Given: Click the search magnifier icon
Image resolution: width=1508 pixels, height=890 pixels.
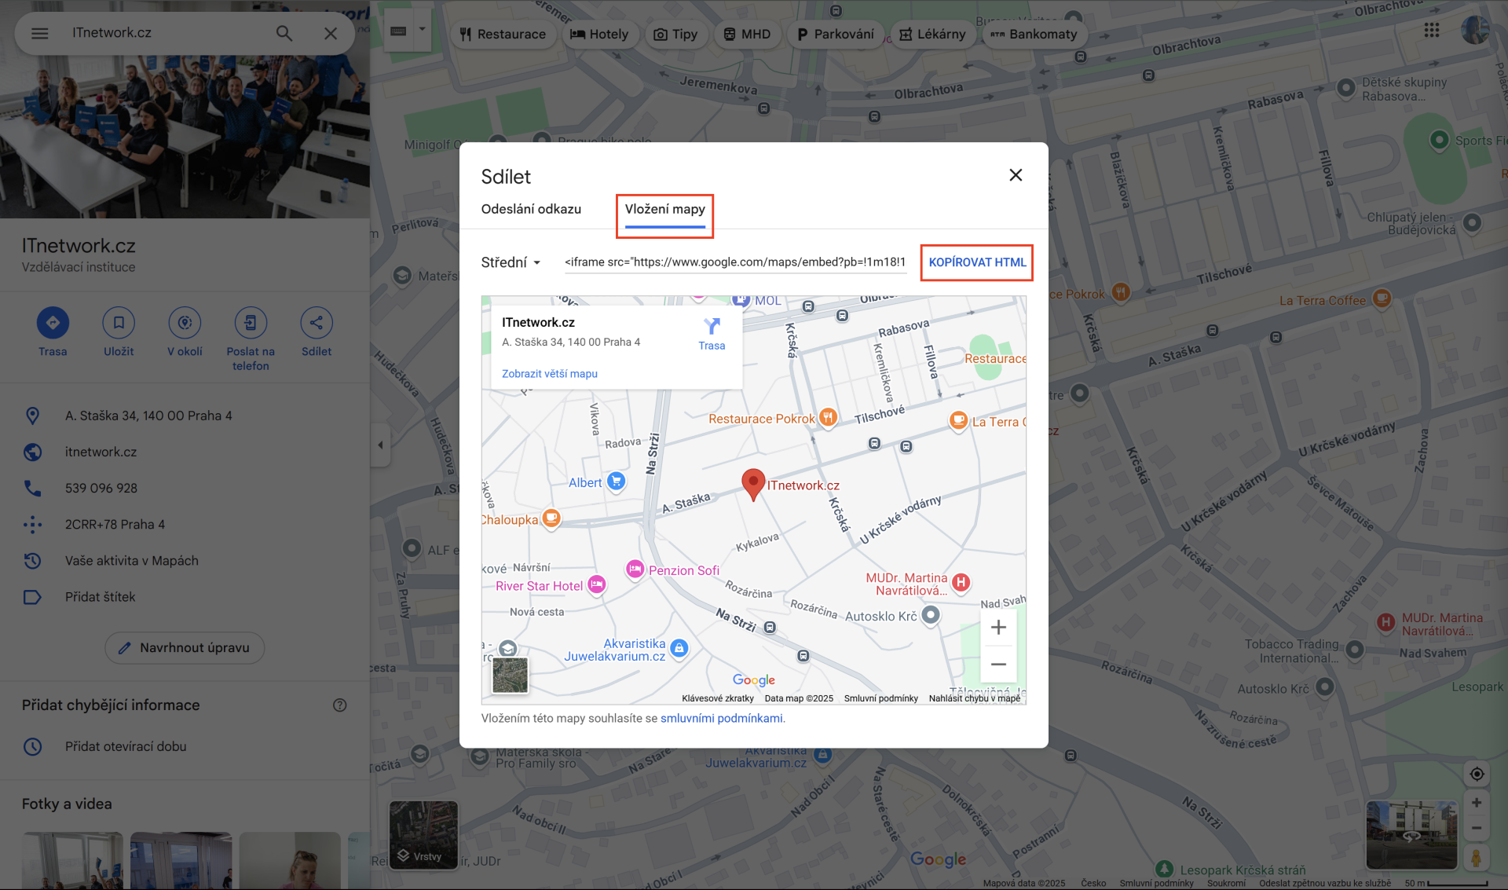Looking at the screenshot, I should point(284,33).
